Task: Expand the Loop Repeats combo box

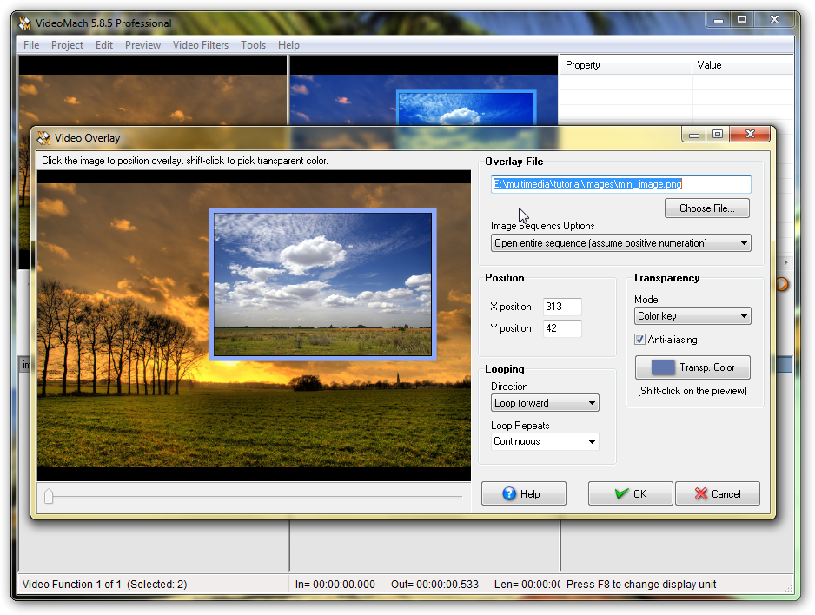Action: [x=545, y=441]
